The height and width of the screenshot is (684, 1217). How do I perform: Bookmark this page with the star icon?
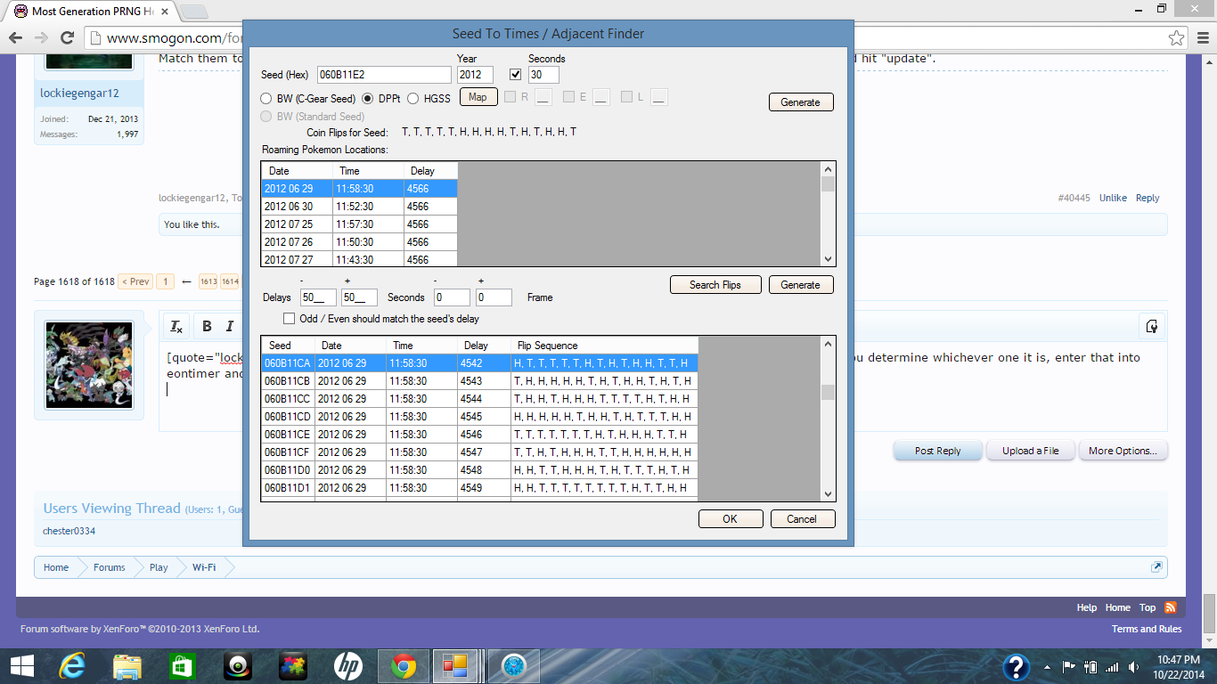tap(1177, 38)
